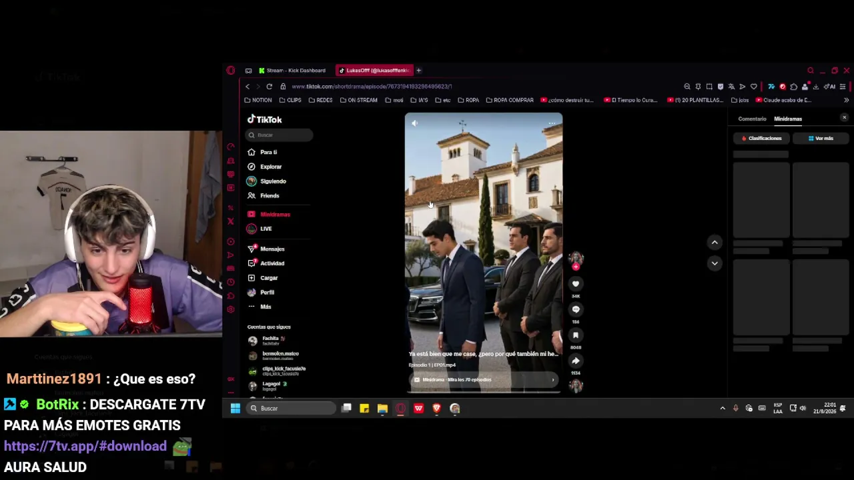Screen dimensions: 854x480
Task: Open a new browser tab with plus
Action: click(419, 71)
